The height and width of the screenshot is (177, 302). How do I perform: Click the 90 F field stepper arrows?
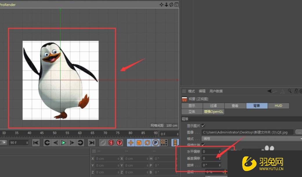pos(27,143)
